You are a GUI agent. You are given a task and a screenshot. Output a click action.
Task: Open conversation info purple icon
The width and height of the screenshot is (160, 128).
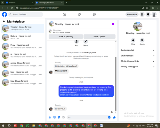pyautogui.click(x=113, y=24)
